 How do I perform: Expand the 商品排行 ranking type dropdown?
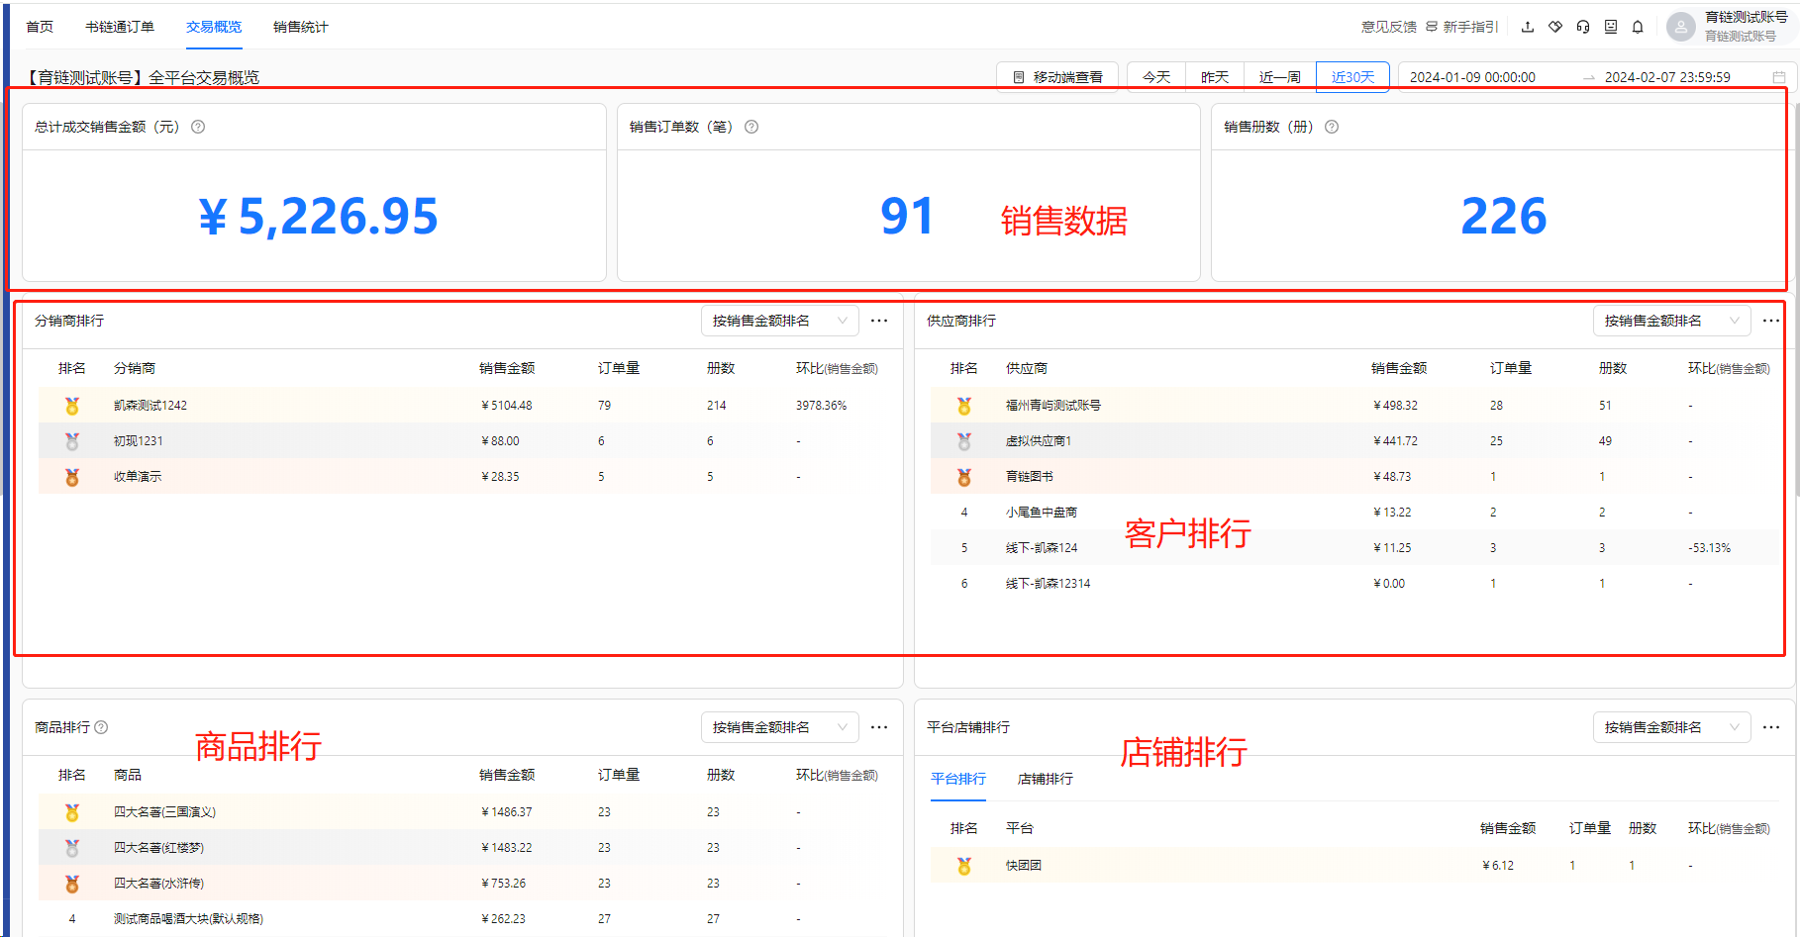point(780,727)
